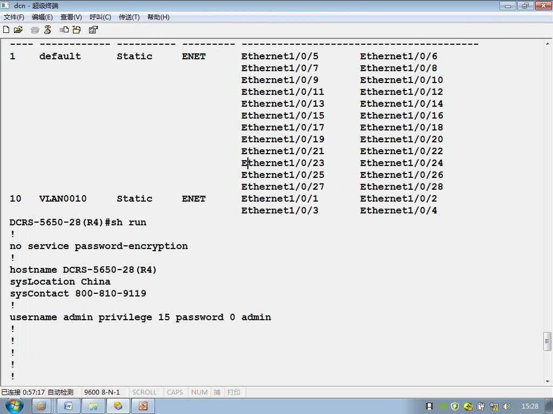
Task: Click the Receive file toolbar icon
Action: point(77,30)
